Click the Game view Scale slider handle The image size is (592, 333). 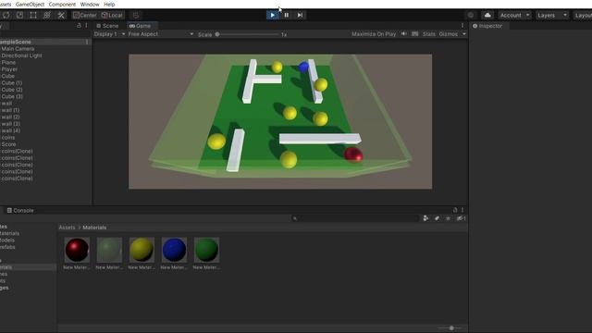[217, 34]
